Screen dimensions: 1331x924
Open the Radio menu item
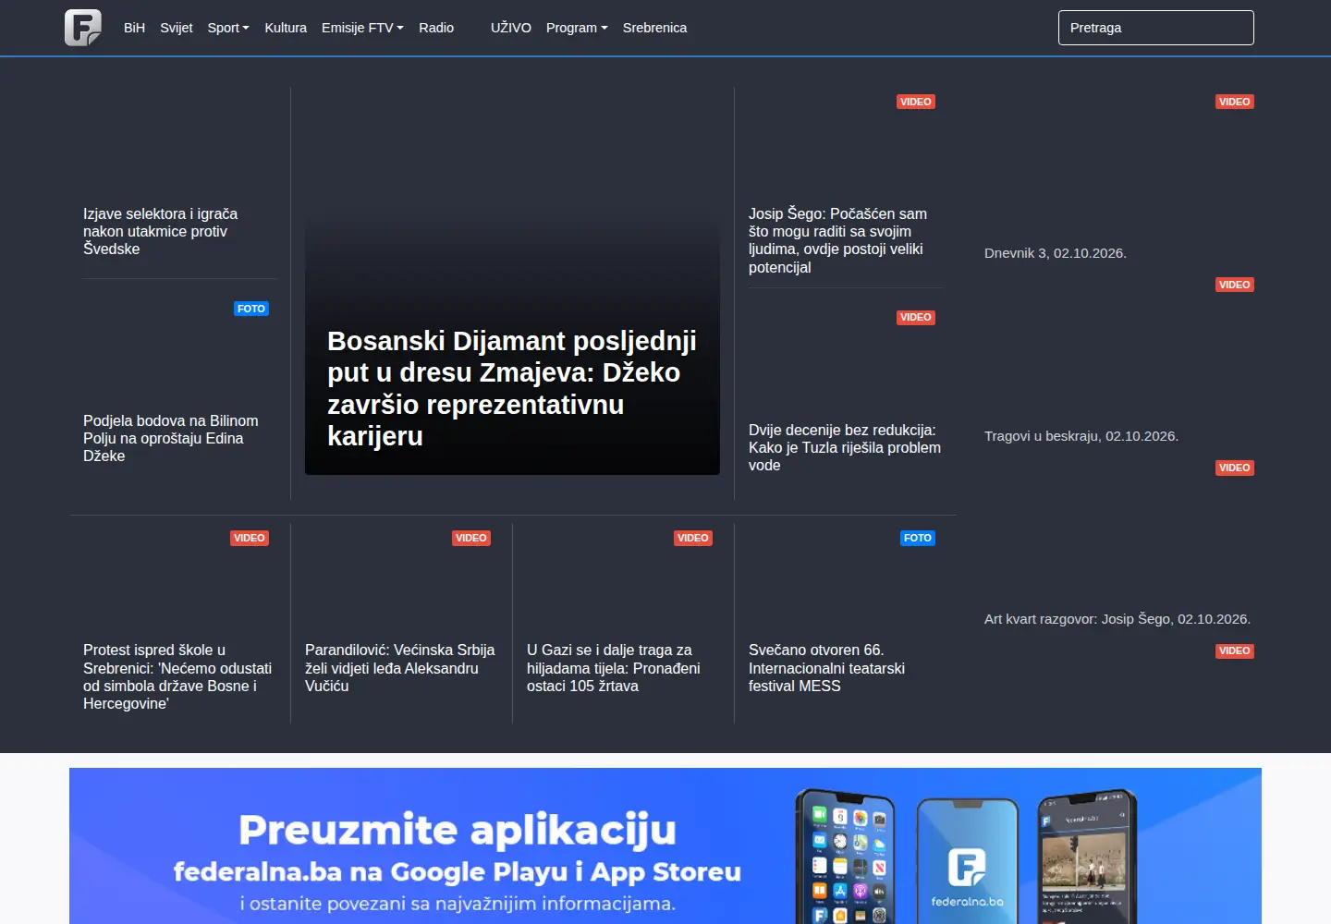click(x=436, y=28)
